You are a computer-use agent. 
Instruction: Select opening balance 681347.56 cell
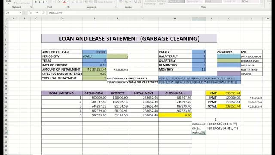95,102
